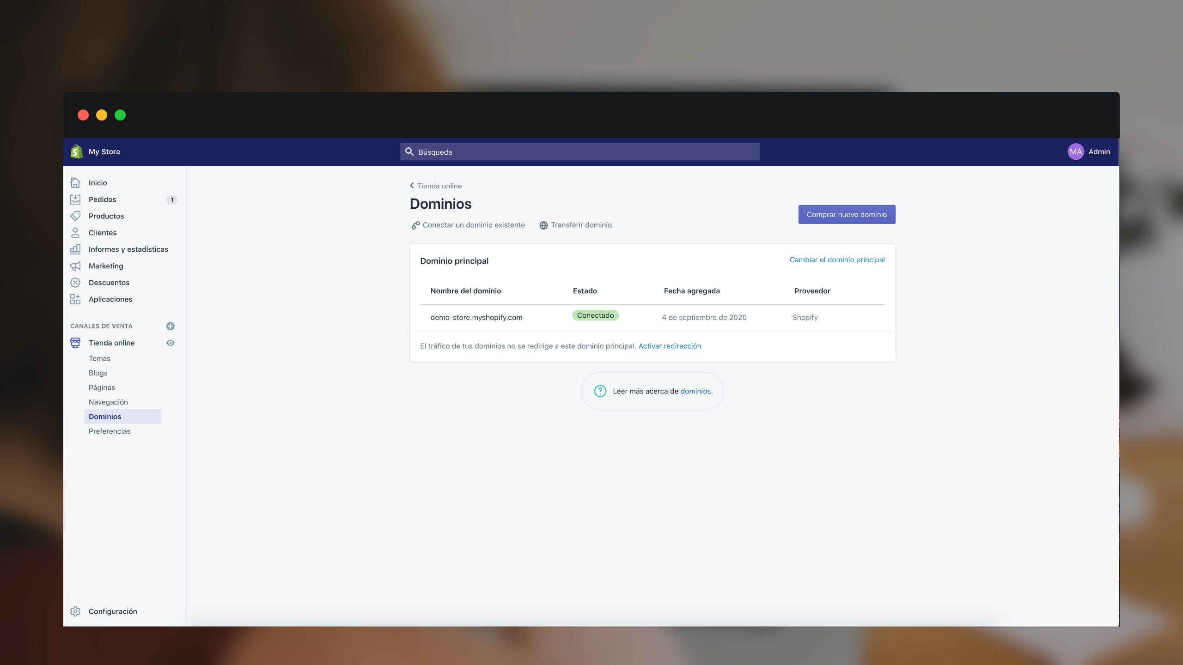Click the Shopify bag logo
Image resolution: width=1183 pixels, height=665 pixels.
[76, 151]
